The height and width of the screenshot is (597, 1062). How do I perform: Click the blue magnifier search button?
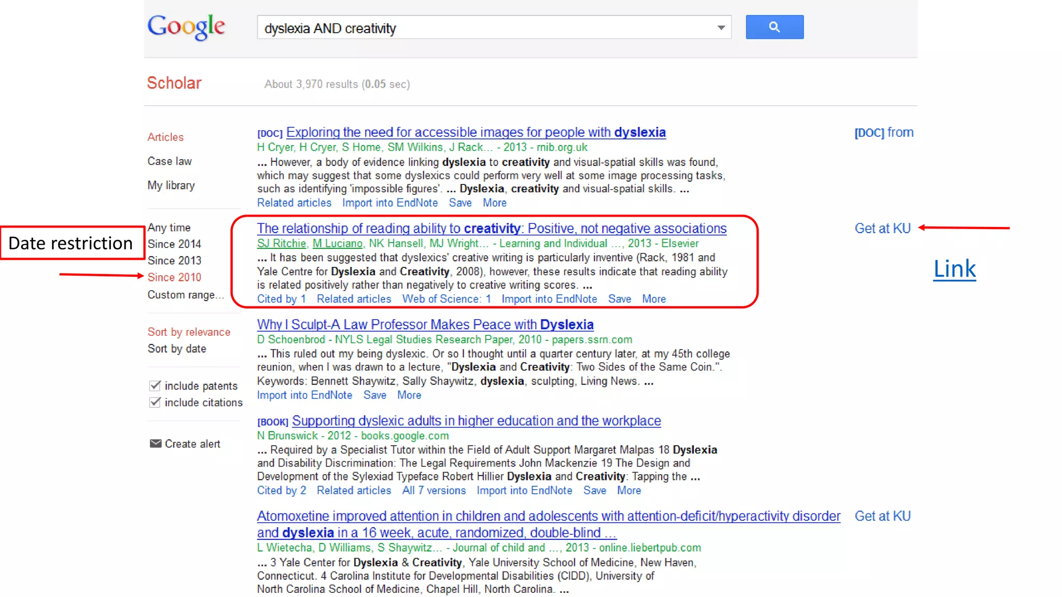(774, 27)
